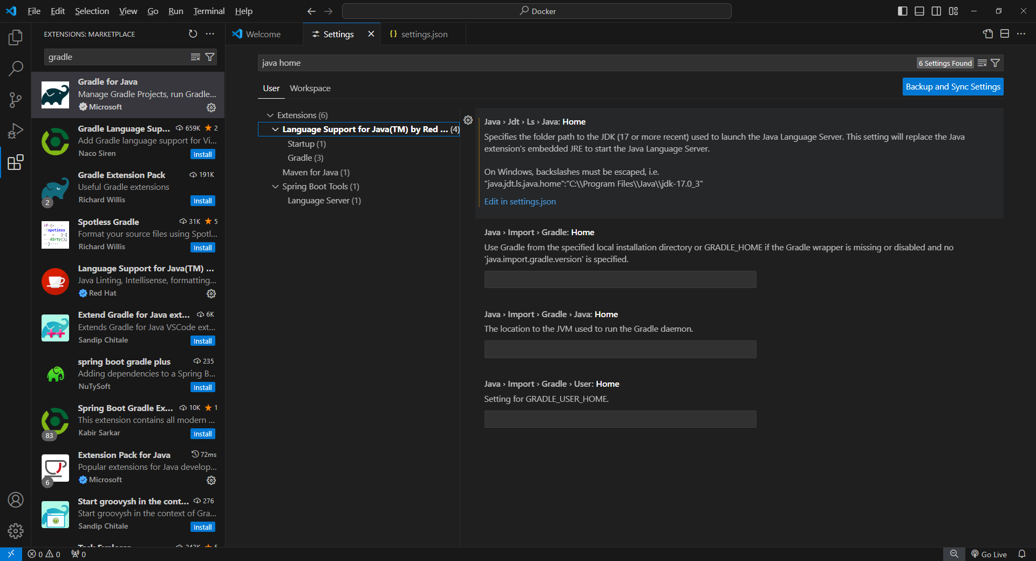The width and height of the screenshot is (1036, 561).
Task: Open the Manage gear in the activity bar
Action: 16,531
